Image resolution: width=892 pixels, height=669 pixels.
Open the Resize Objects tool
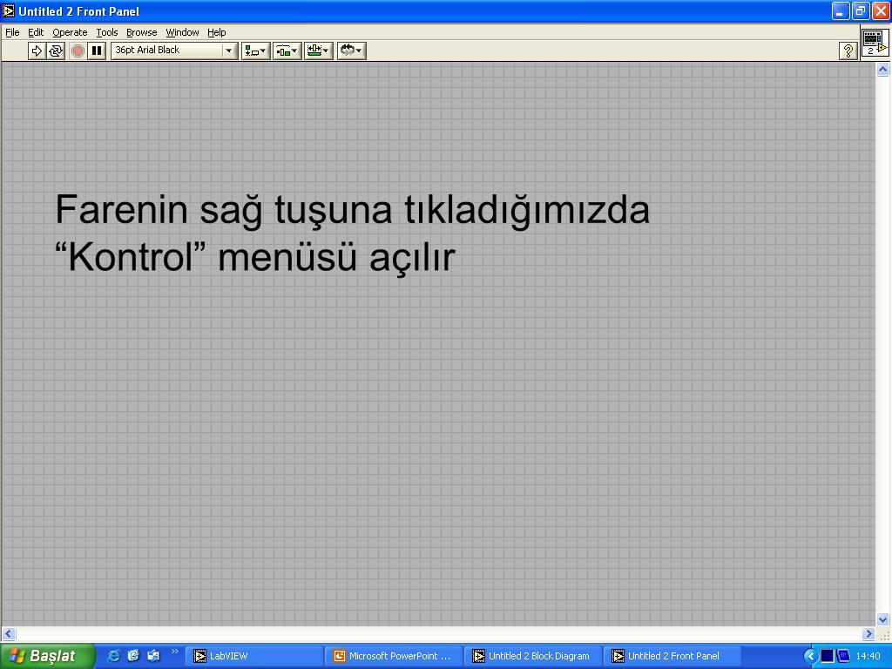318,51
